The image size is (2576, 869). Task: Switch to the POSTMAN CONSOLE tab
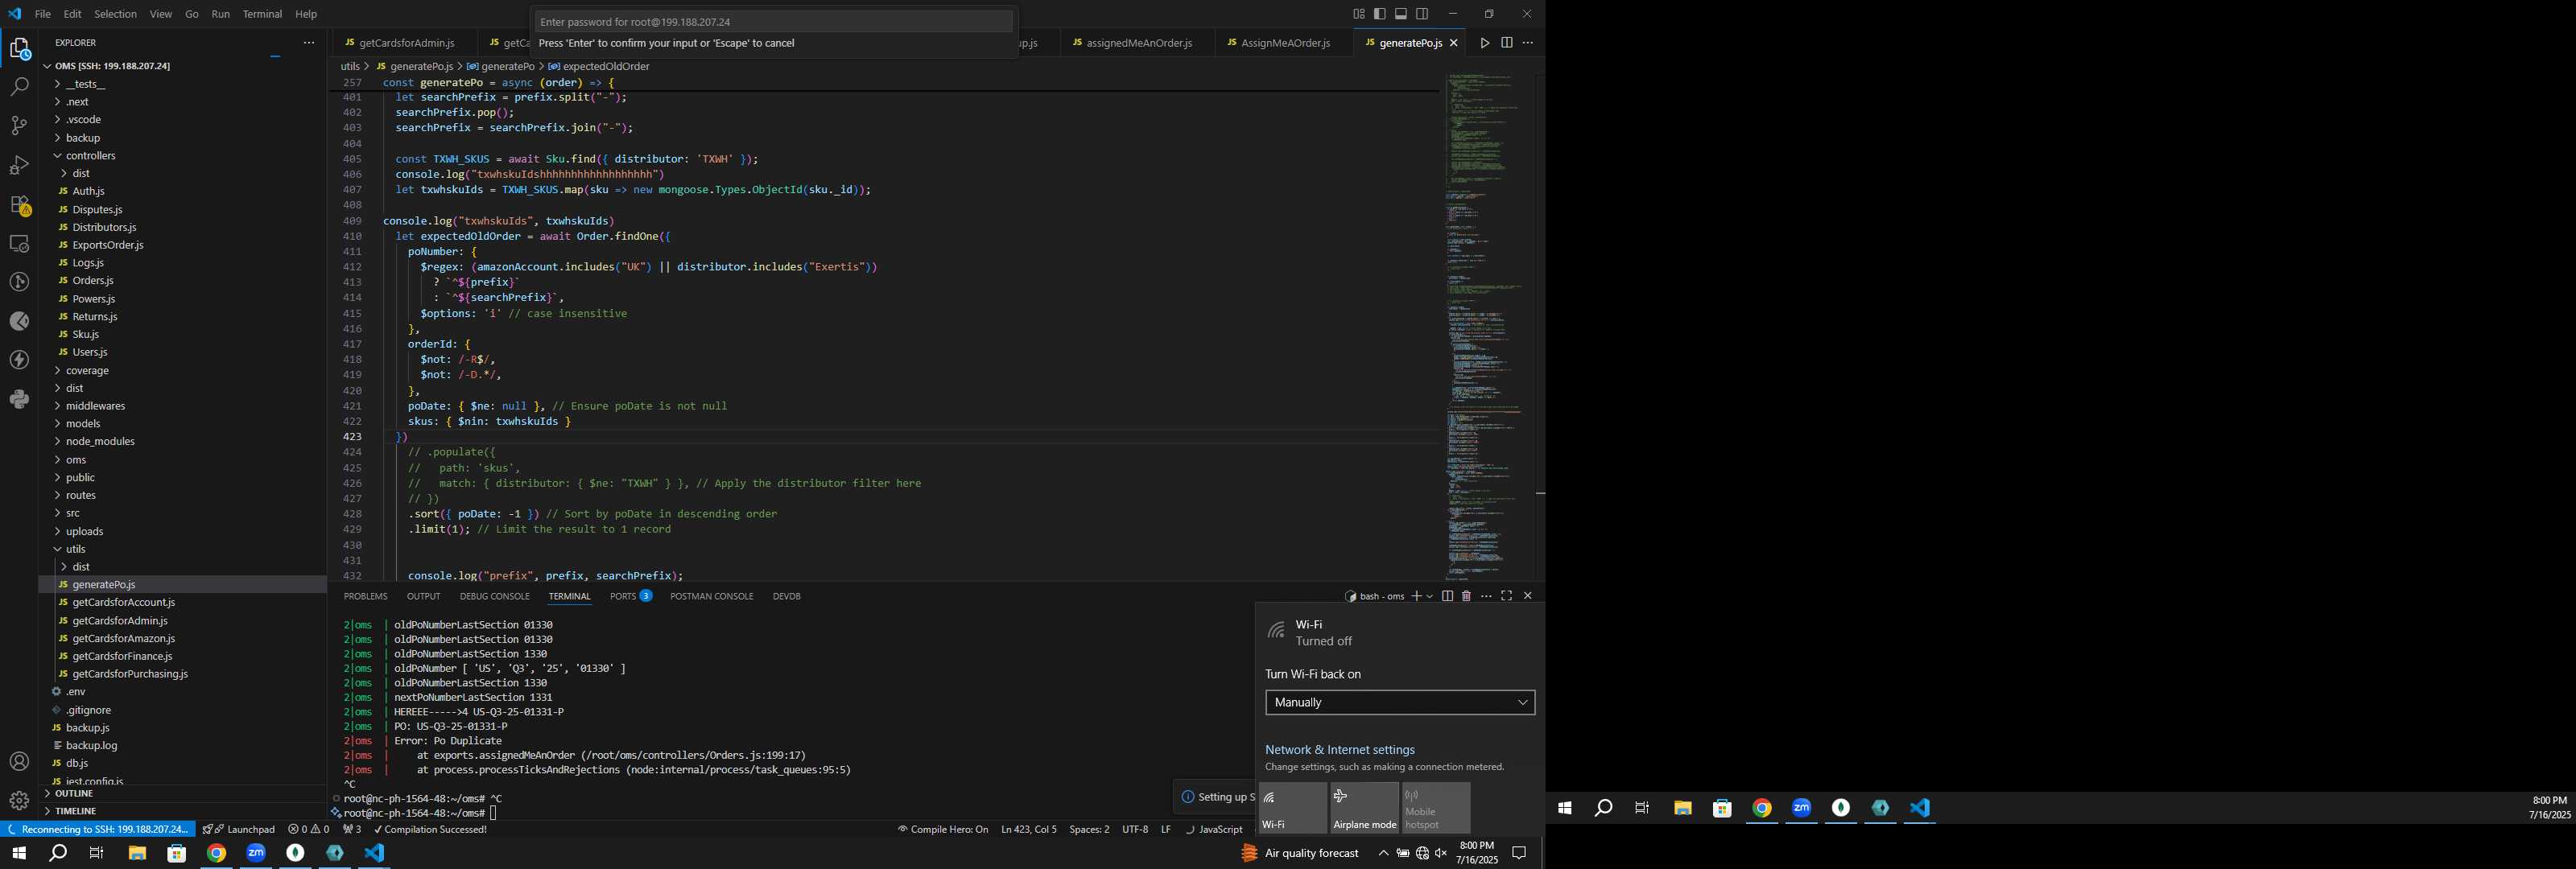click(711, 596)
